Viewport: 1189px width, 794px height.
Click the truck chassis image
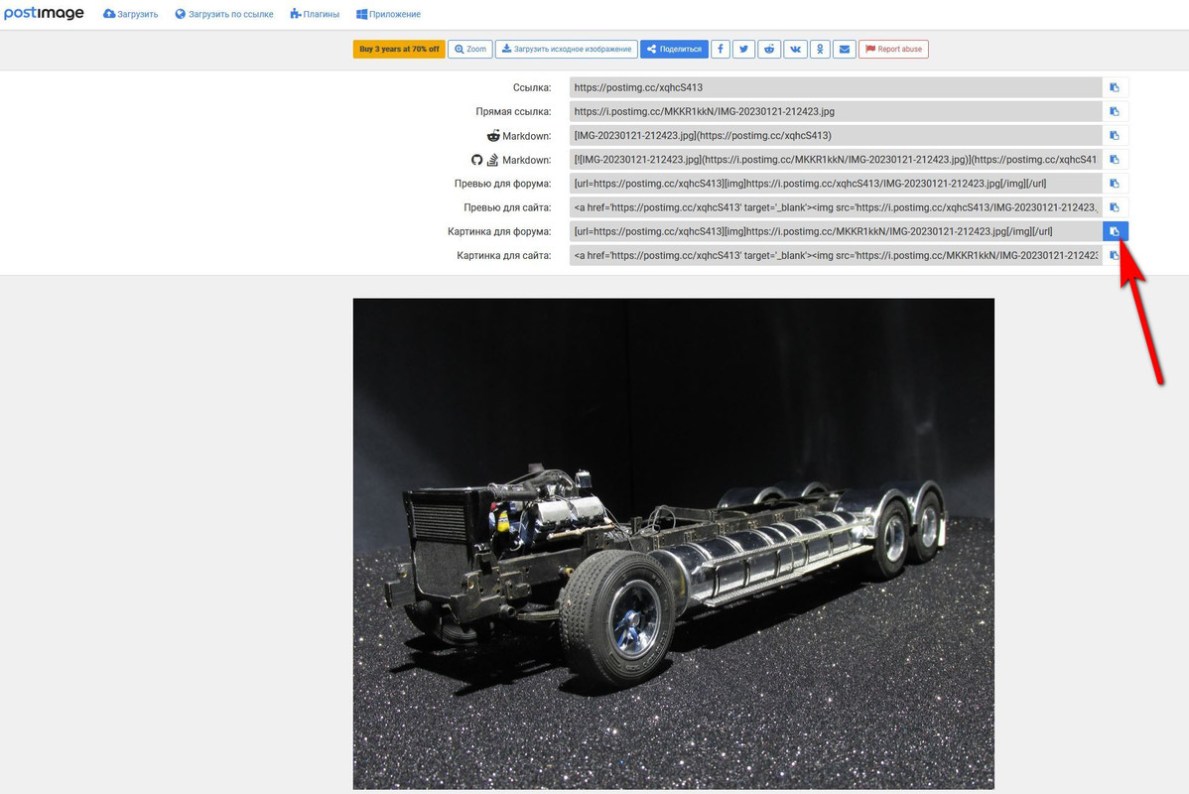click(x=673, y=544)
